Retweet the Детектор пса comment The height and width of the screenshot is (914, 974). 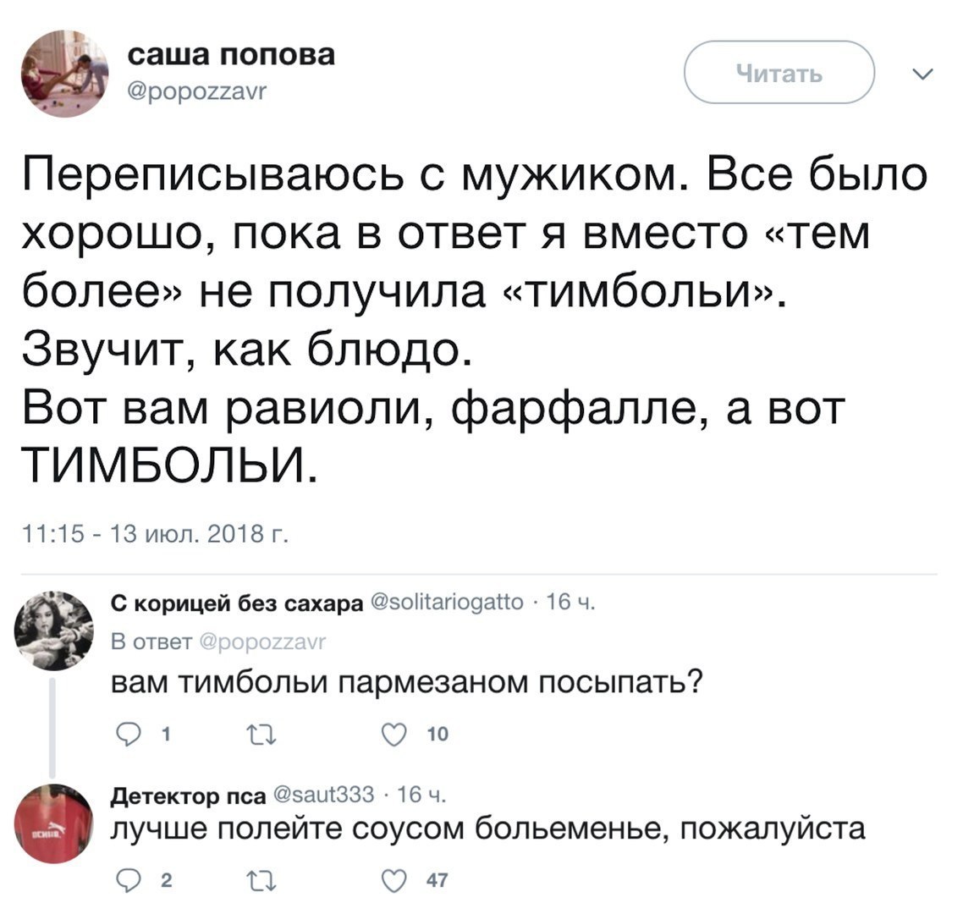[x=262, y=881]
